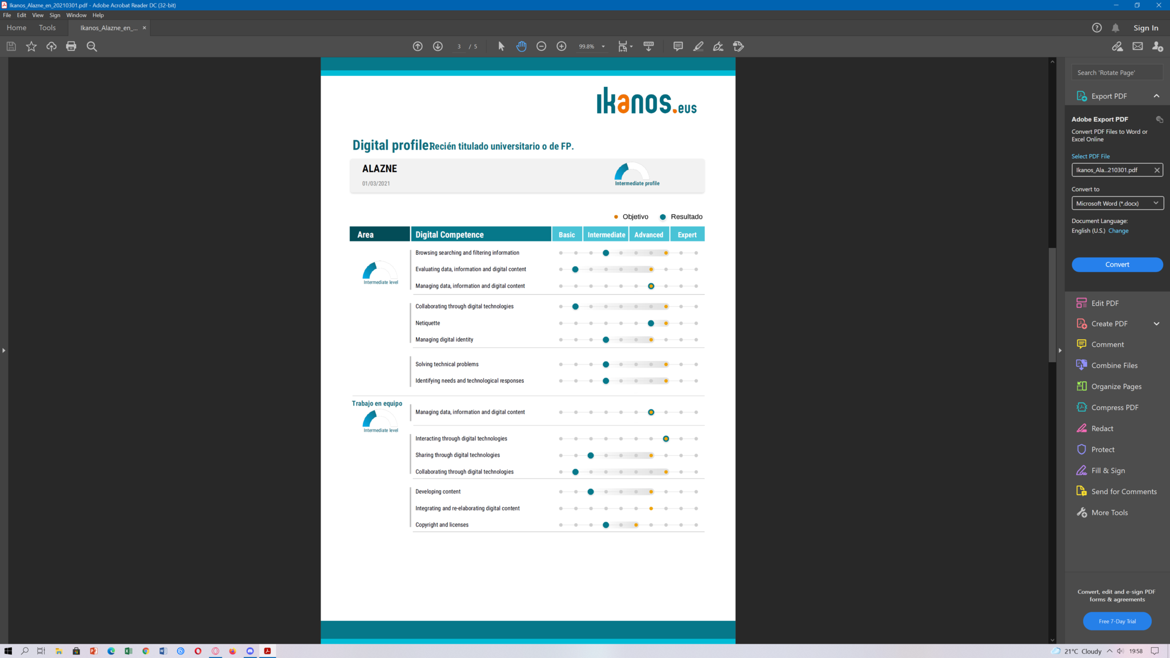This screenshot has width=1170, height=658.
Task: Click the Search 'Rotate Page' field
Action: click(1116, 73)
